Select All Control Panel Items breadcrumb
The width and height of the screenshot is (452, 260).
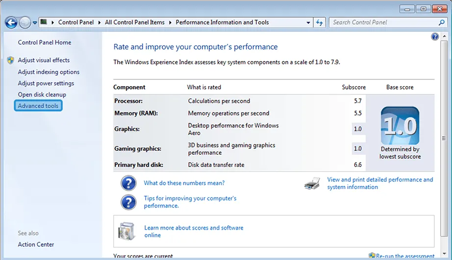coord(135,23)
